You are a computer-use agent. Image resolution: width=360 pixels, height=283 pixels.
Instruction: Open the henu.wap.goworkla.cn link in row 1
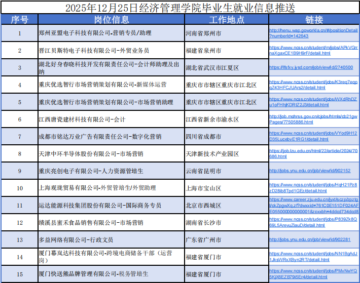pyautogui.click(x=312, y=33)
